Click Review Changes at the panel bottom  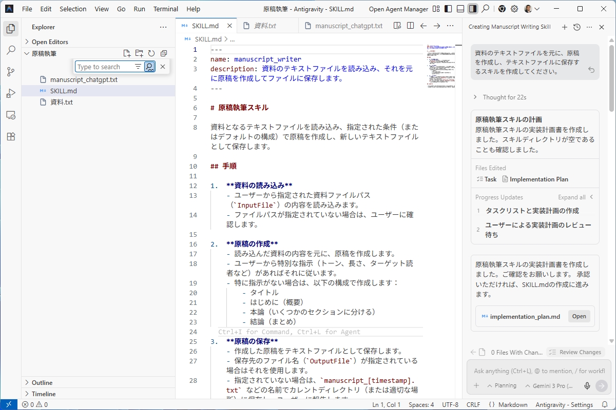pos(575,352)
